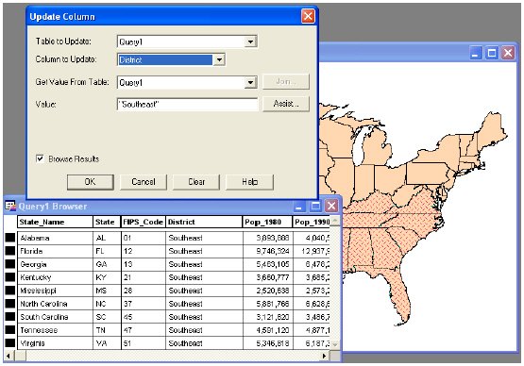Minimize the Query1 Browser window
Viewport: 524px width, 366px height.
(299, 206)
